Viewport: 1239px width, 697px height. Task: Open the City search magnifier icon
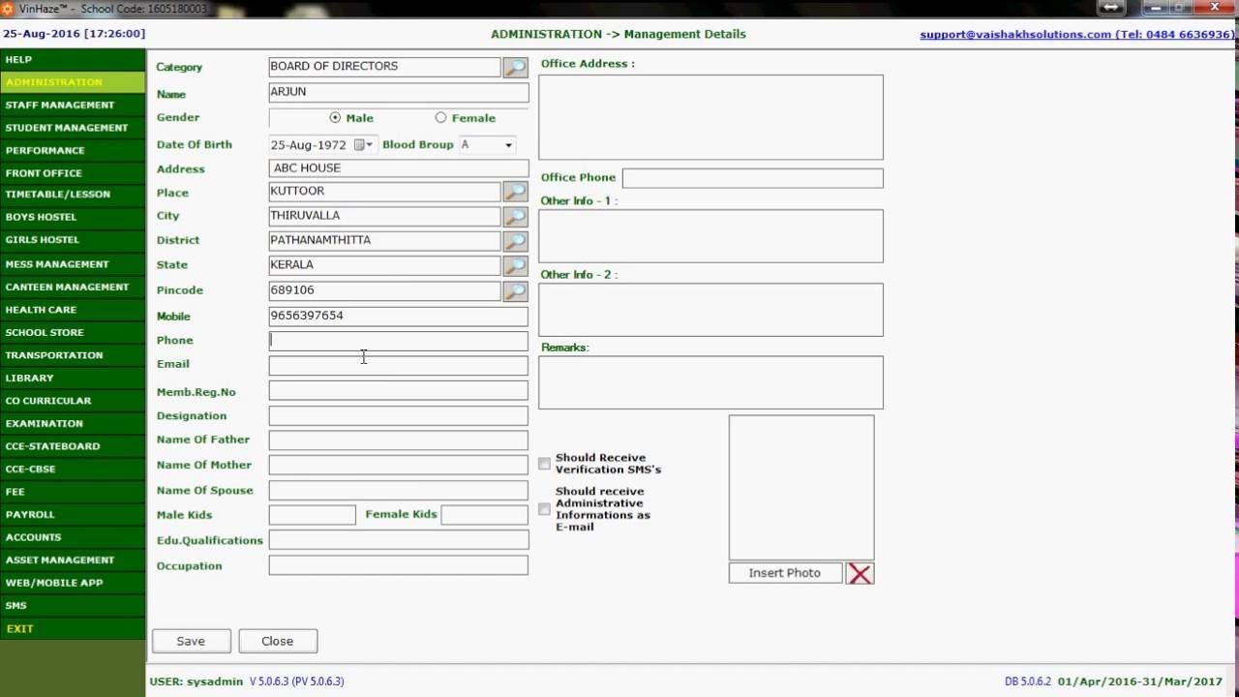point(515,216)
